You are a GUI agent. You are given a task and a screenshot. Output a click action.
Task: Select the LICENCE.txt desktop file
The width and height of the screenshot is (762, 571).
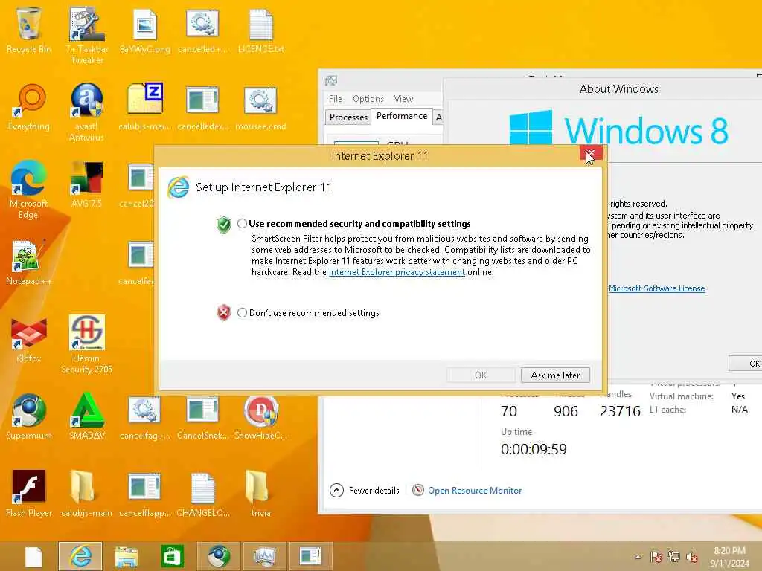(261, 30)
